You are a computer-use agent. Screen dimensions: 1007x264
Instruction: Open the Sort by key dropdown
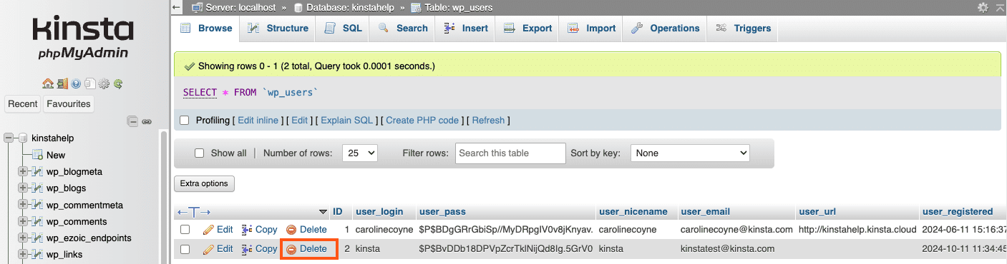[x=690, y=153]
